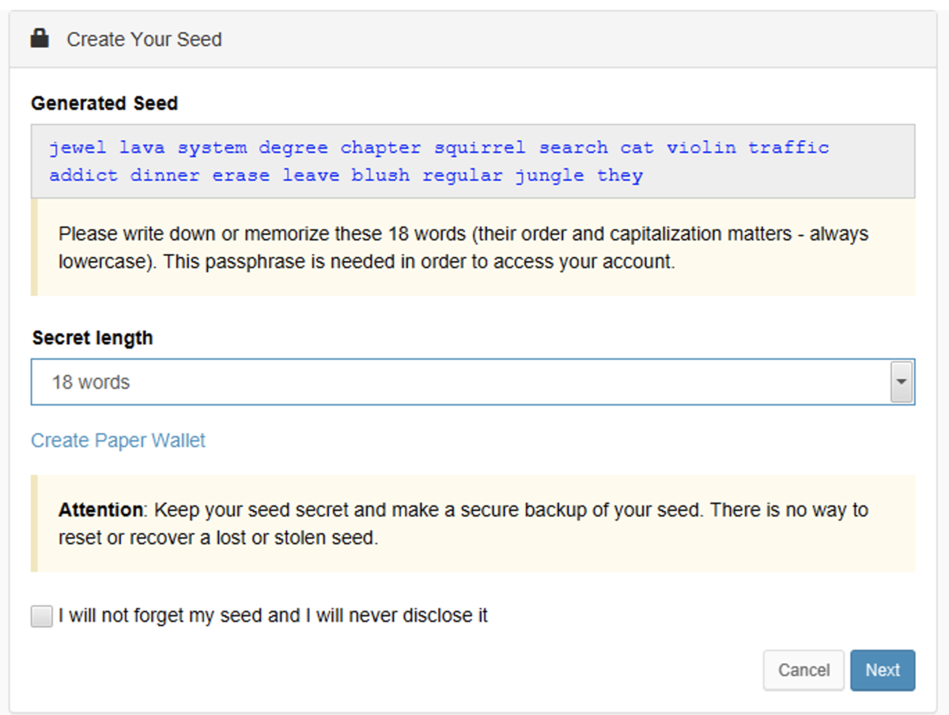Click the Create Your Seed title

click(x=144, y=39)
